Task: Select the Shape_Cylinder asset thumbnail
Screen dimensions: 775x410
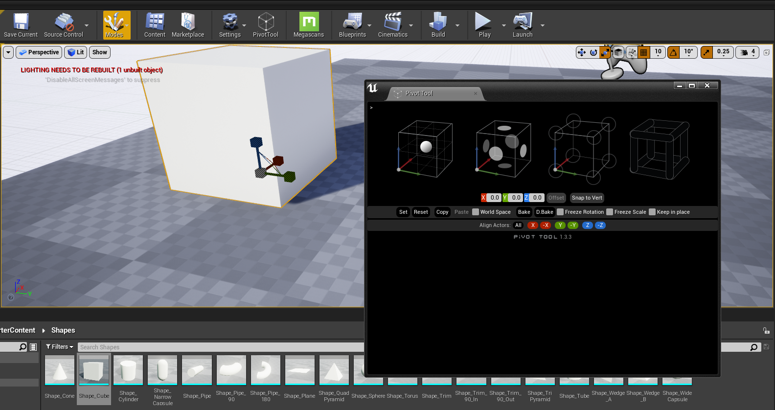Action: pos(128,370)
